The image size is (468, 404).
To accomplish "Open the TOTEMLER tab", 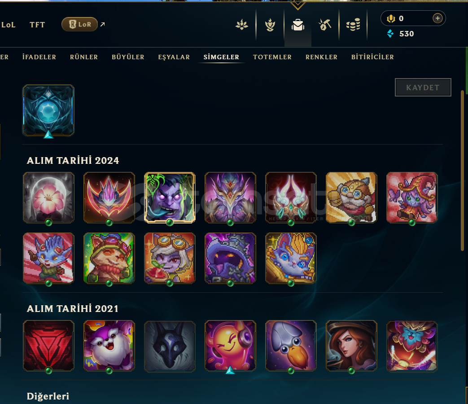I will pos(272,57).
